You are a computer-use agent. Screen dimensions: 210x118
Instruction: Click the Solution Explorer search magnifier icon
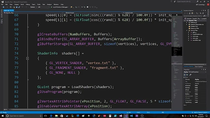[x=204, y=16]
